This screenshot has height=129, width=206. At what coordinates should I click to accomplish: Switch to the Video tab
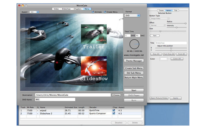tap(56, 9)
